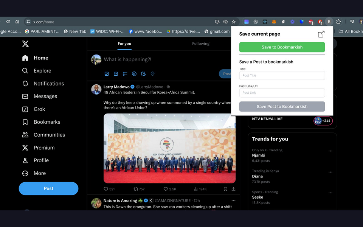The height and width of the screenshot is (227, 363).
Task: Open the New Tab bookmark
Action: pos(75,31)
